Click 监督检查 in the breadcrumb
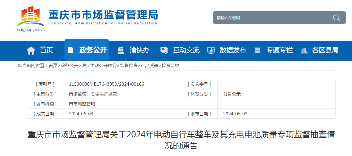This screenshot has width=352, height=156. [129, 66]
